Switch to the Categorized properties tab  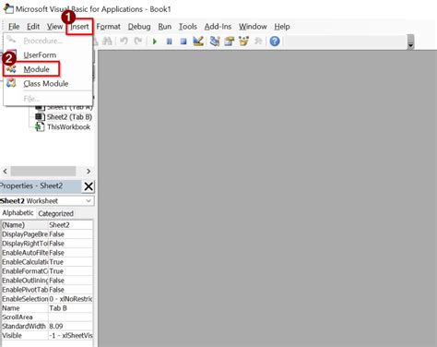tap(55, 213)
